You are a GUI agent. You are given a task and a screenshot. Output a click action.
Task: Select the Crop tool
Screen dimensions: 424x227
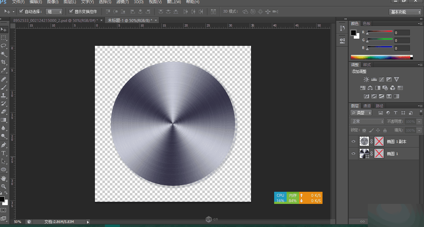point(4,62)
